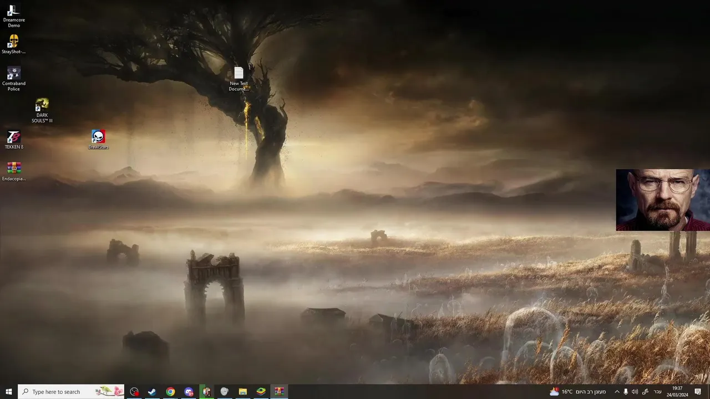This screenshot has height=399, width=710.
Task: Open Discord from the taskbar
Action: point(189,392)
